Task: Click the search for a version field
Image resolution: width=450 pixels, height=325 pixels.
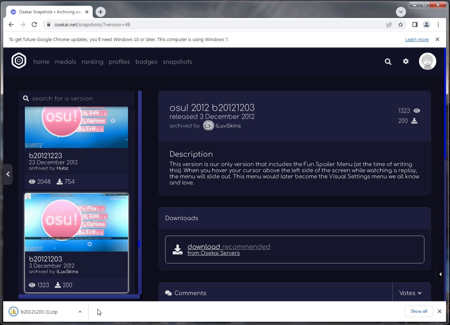Action: pyautogui.click(x=76, y=98)
